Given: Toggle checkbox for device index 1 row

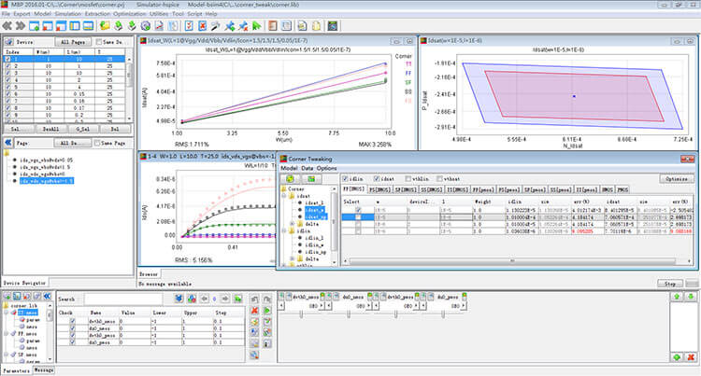Looking at the screenshot, I should [x=7, y=59].
